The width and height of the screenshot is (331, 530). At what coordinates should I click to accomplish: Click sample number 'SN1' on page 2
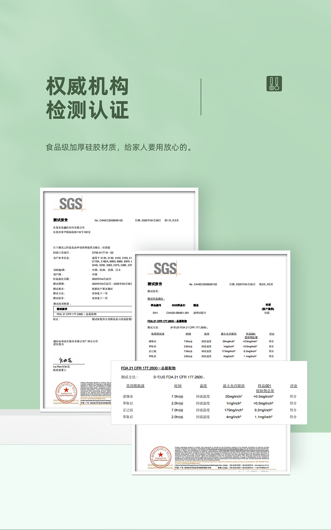tap(155, 313)
